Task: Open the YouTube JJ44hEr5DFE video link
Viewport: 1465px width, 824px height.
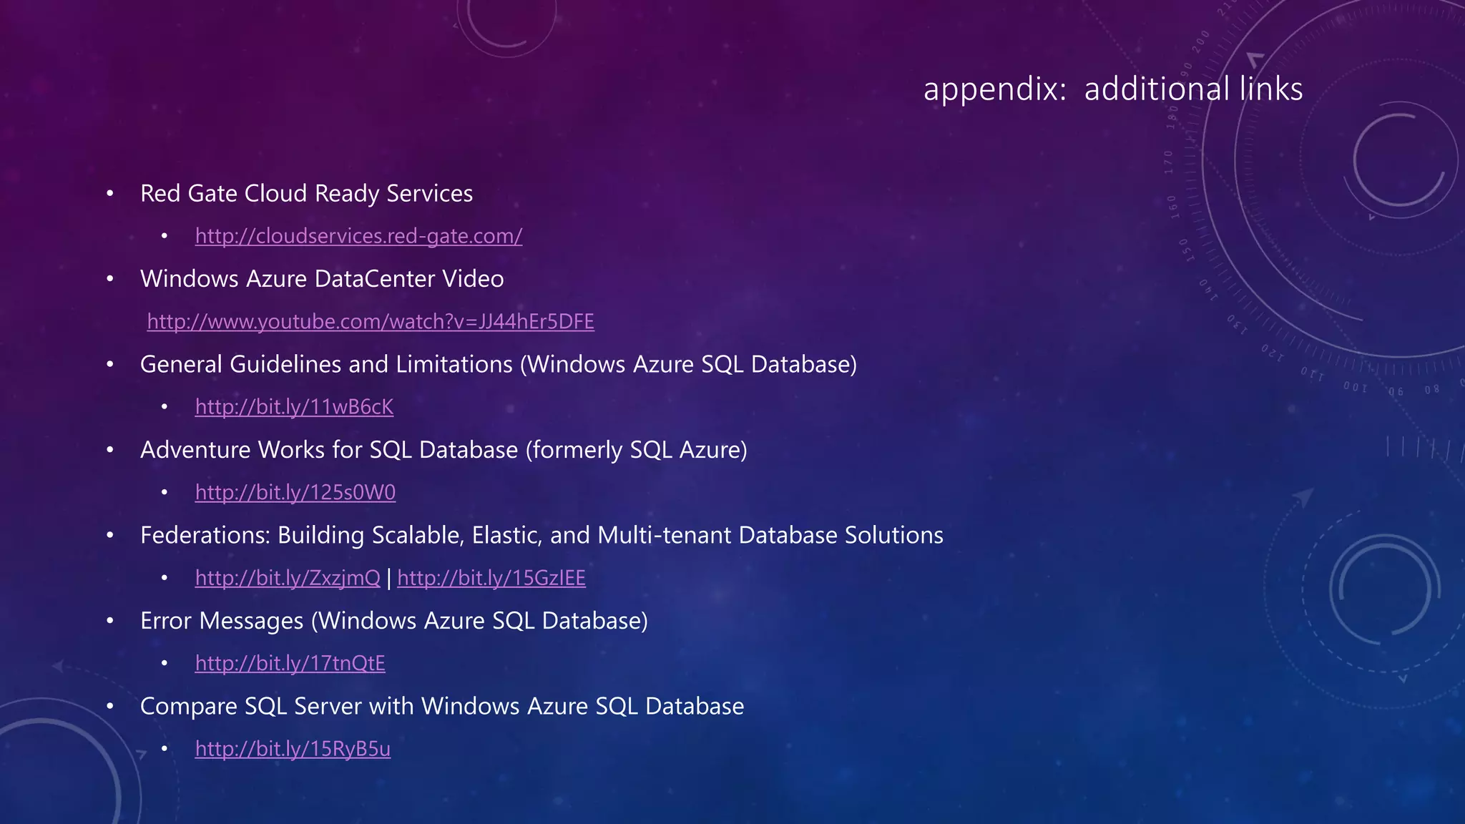Action: coord(371,322)
